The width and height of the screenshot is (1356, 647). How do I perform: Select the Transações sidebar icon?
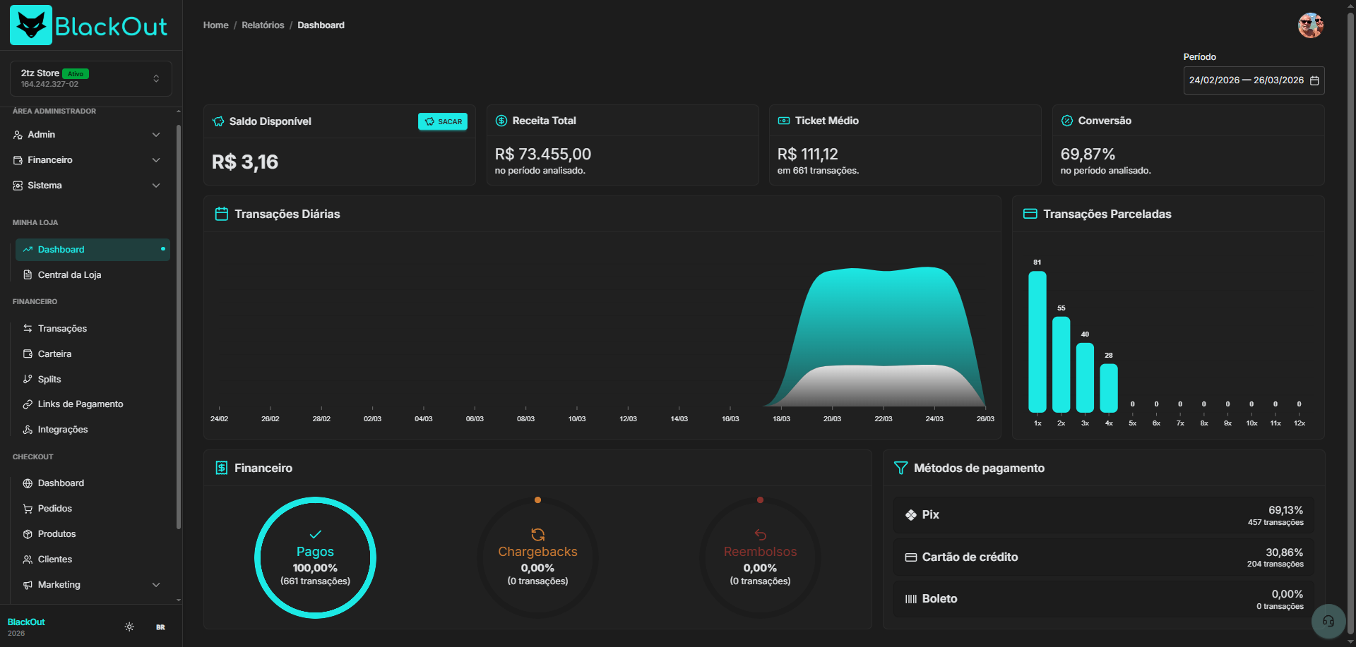pyautogui.click(x=27, y=328)
